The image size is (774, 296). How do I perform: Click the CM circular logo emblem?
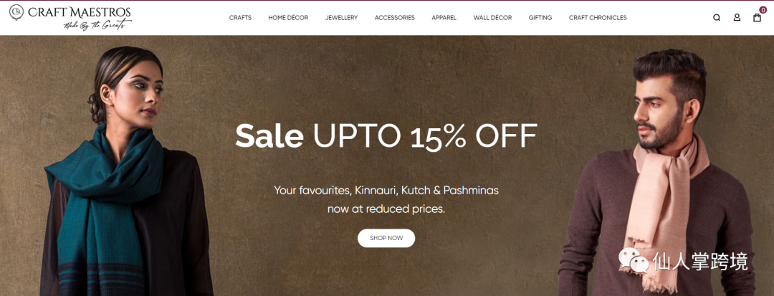(16, 11)
